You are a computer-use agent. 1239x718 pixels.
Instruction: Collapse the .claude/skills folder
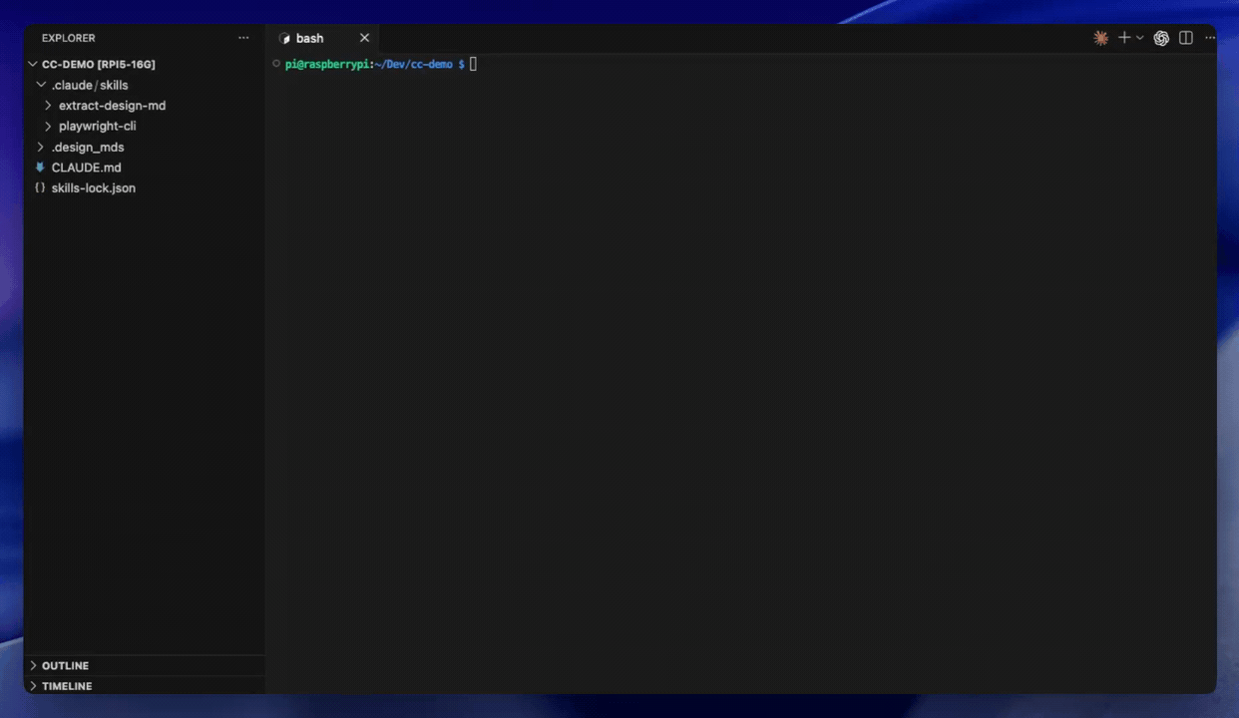pos(41,85)
